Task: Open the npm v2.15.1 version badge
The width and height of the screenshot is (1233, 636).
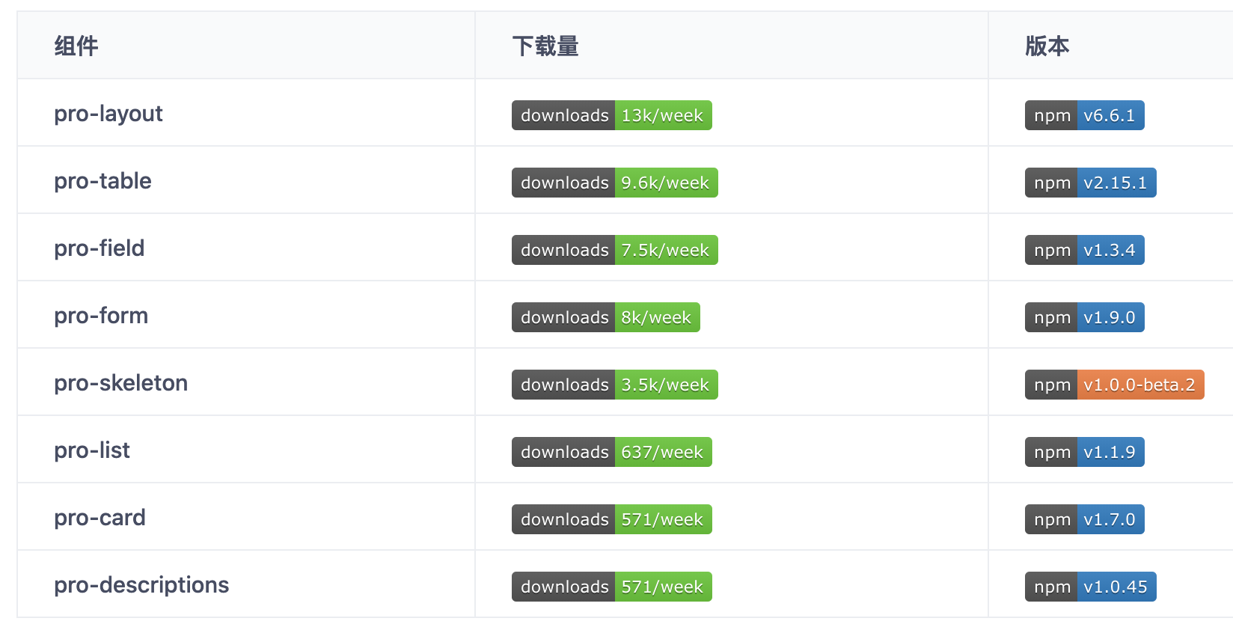Action: pyautogui.click(x=1090, y=183)
